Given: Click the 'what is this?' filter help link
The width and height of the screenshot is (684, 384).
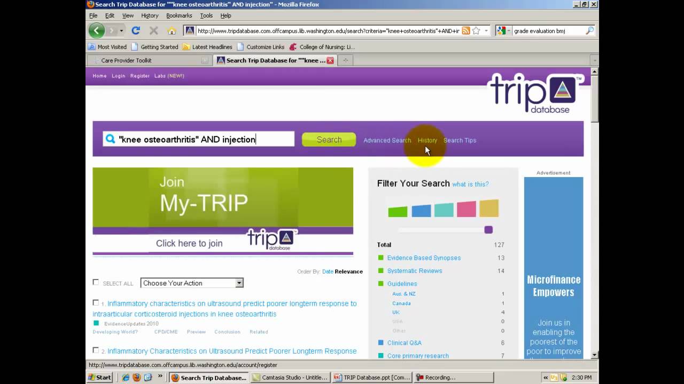Looking at the screenshot, I should pyautogui.click(x=470, y=184).
